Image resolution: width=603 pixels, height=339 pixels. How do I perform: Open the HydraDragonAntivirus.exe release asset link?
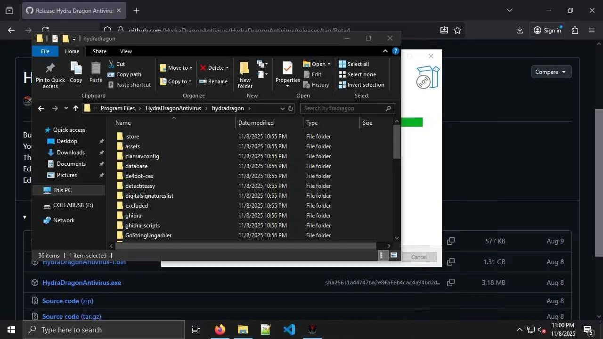tap(81, 282)
